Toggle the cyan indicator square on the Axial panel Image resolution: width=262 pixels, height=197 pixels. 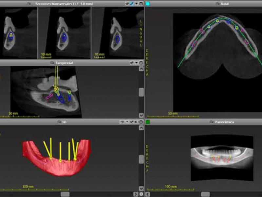148,4
